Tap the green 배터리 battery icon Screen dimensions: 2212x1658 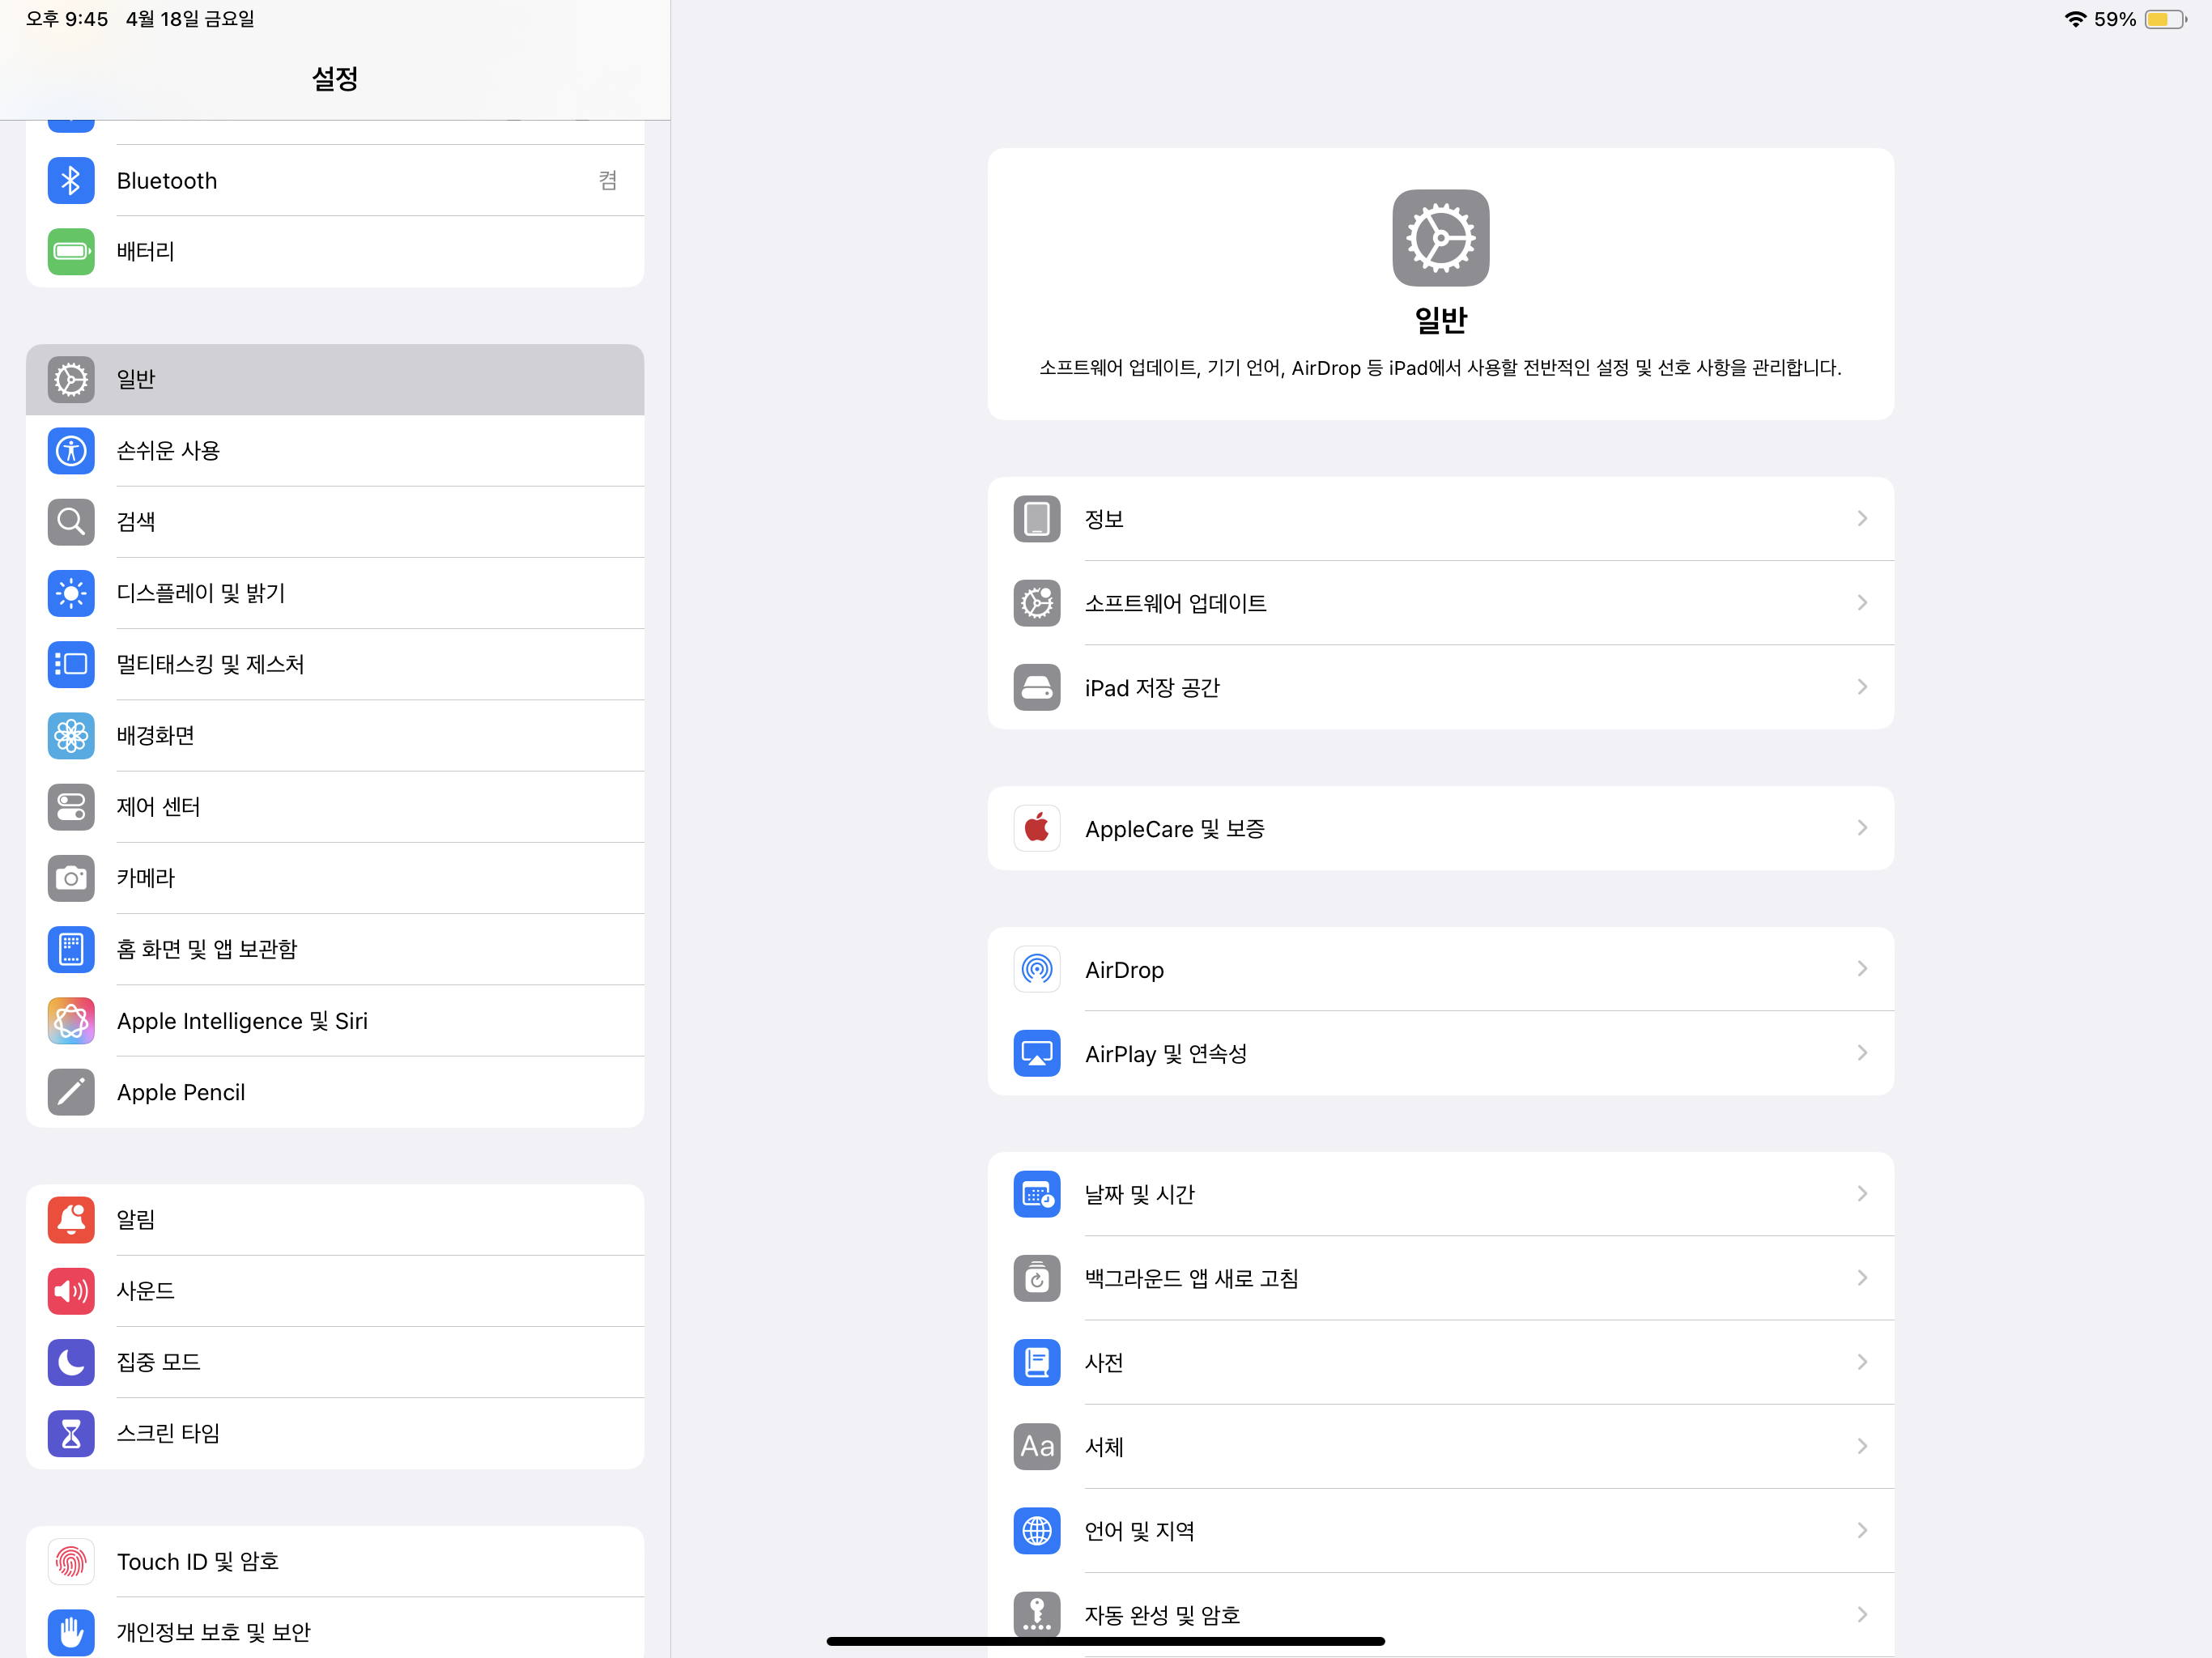tap(71, 251)
